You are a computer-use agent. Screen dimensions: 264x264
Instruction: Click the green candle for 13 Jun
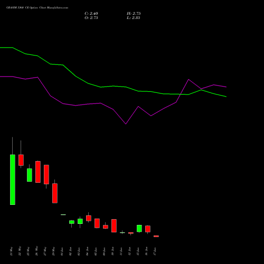coord(139,228)
